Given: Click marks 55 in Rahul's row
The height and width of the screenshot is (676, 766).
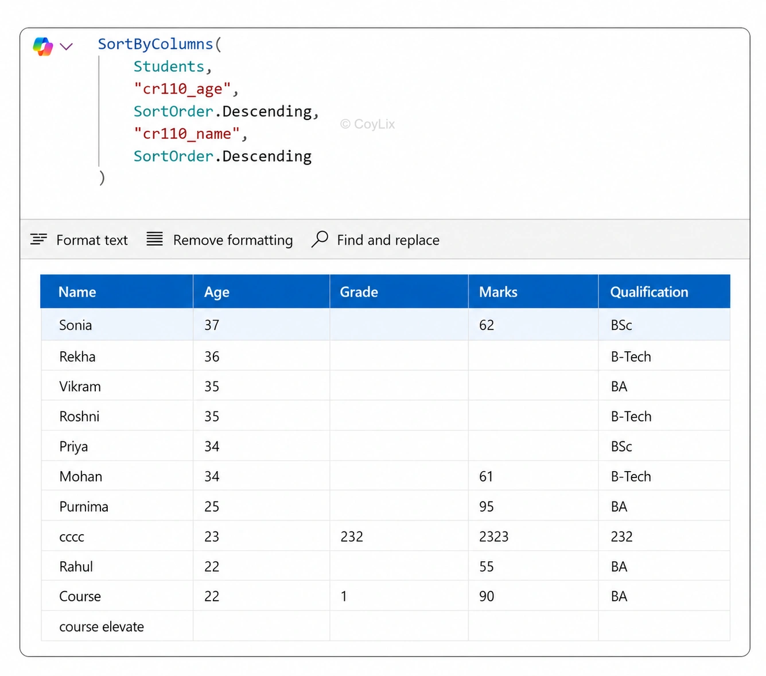Looking at the screenshot, I should pyautogui.click(x=487, y=566).
